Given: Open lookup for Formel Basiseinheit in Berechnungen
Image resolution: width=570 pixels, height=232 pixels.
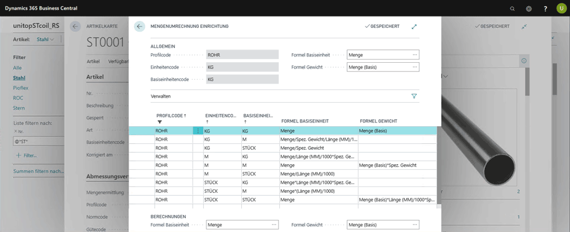Looking at the screenshot, I should click(x=274, y=225).
